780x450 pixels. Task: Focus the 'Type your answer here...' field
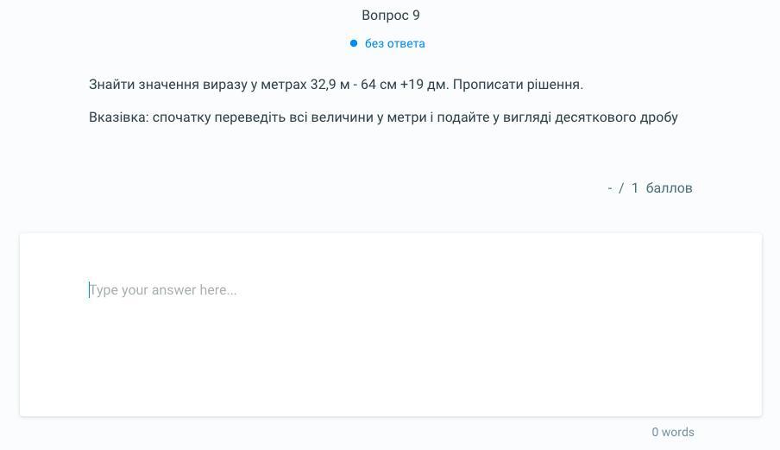[x=391, y=289]
